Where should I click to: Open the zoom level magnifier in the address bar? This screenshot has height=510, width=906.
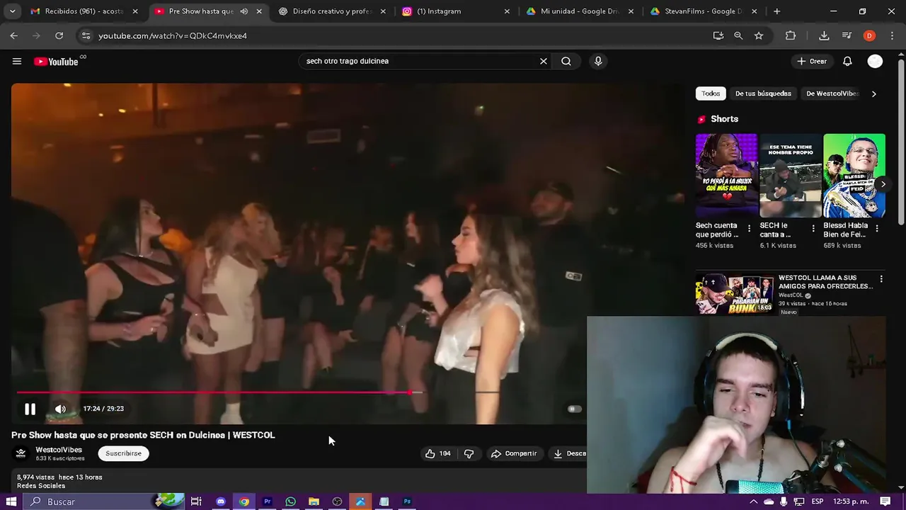738,35
